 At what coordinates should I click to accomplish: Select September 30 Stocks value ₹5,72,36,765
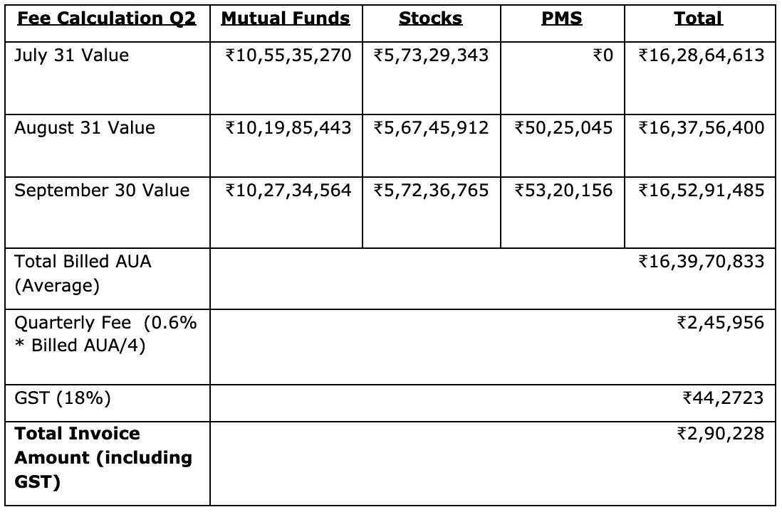pyautogui.click(x=430, y=191)
